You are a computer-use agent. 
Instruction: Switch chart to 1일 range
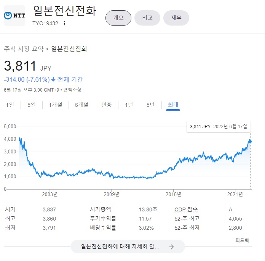(10, 105)
